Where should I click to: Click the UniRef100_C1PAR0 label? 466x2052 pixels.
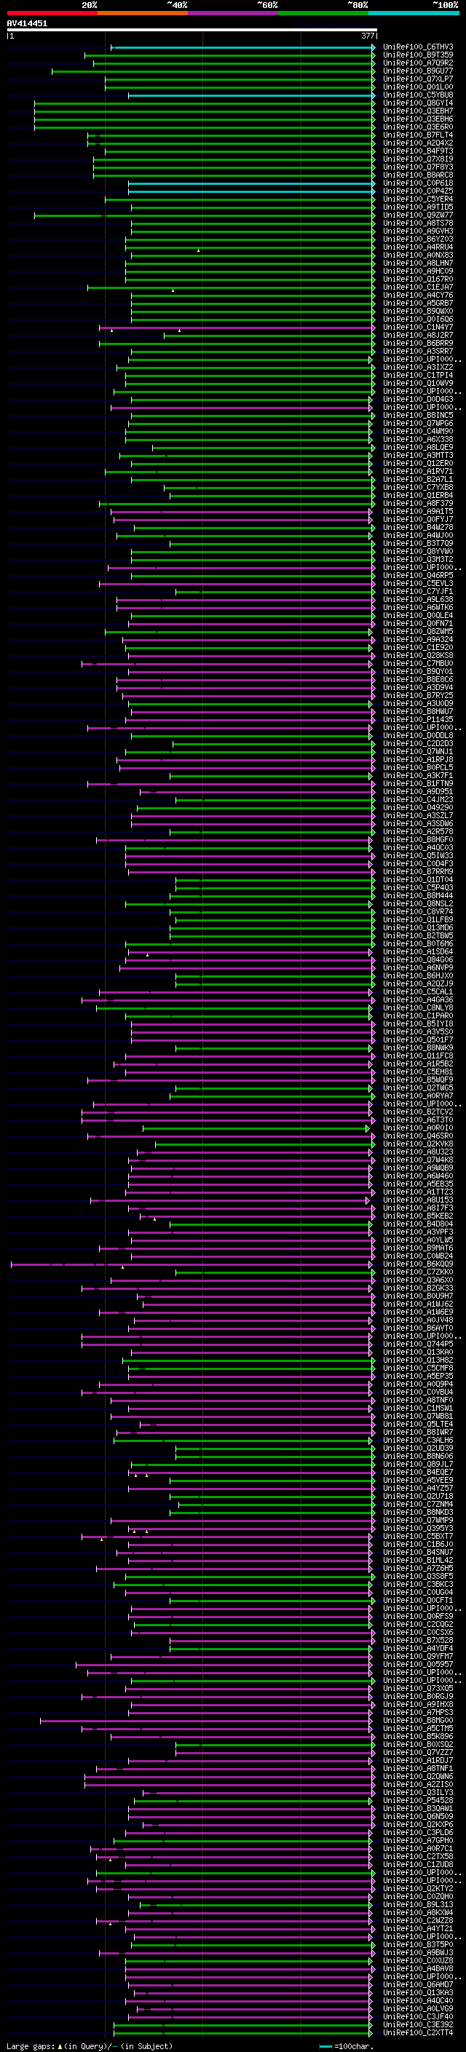(x=418, y=1015)
